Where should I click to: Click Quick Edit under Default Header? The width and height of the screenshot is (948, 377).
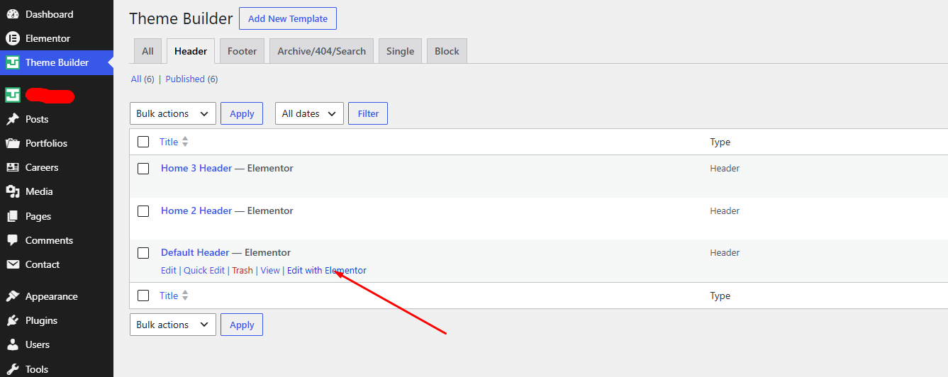[204, 270]
